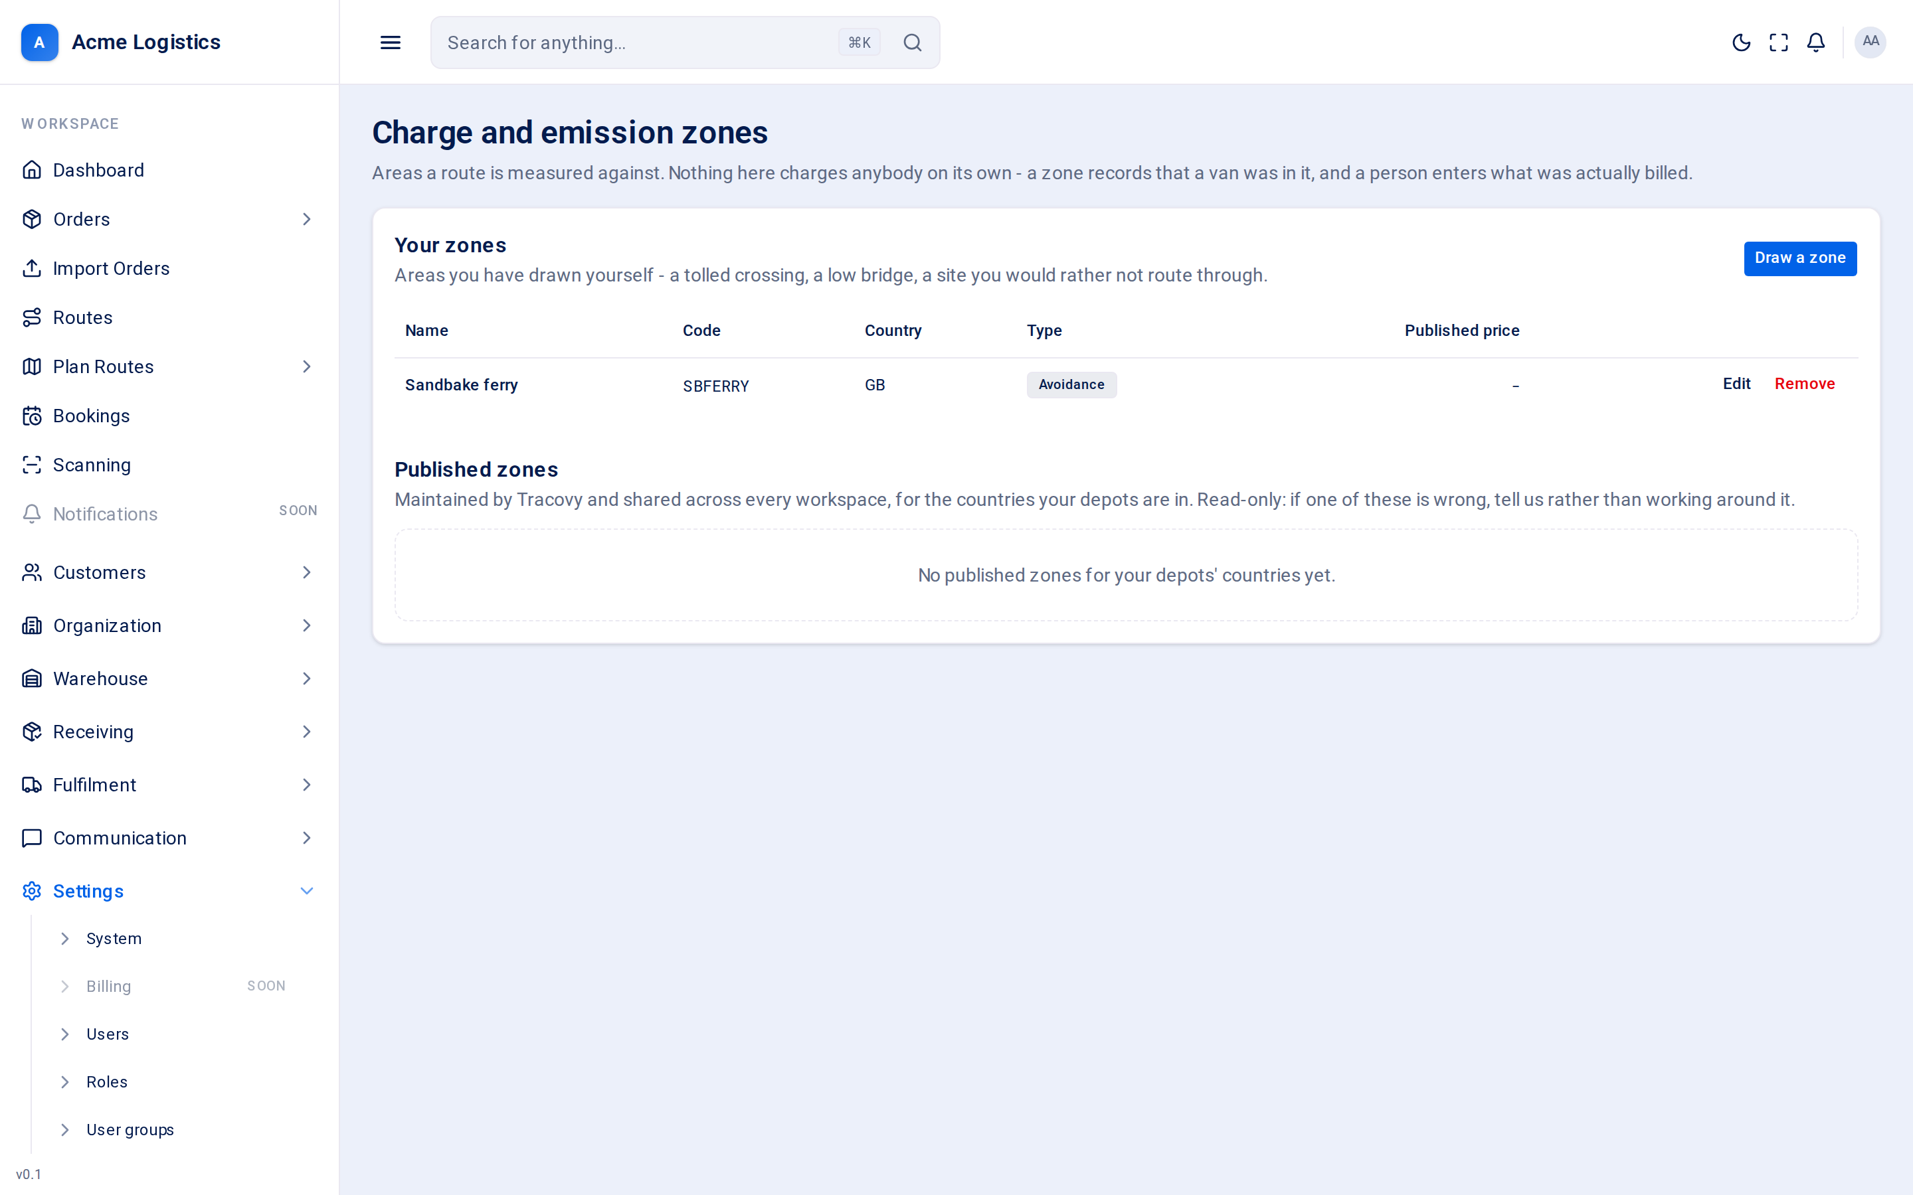Click the Communication chat bubble icon
Screen dimensions: 1913x1195
(32, 838)
